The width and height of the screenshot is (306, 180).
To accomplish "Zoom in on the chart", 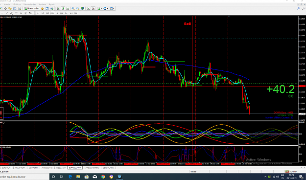I will [x=73, y=9].
